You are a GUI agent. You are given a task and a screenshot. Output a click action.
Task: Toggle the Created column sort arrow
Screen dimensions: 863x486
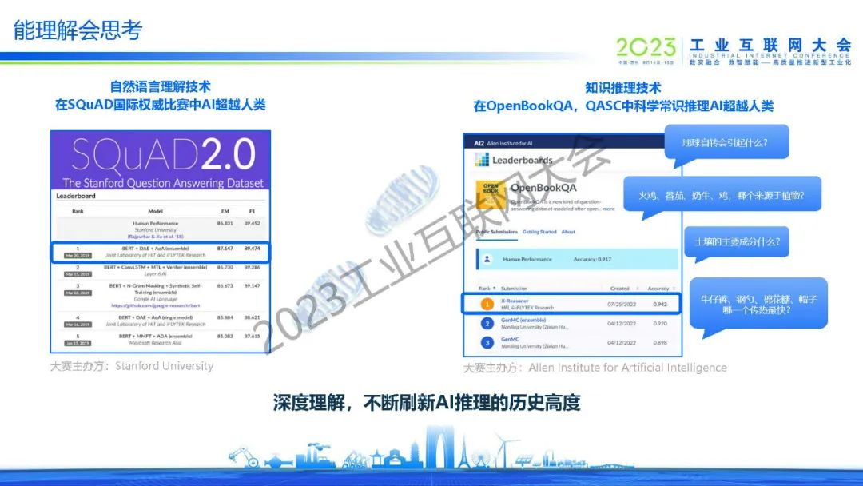pos(636,289)
